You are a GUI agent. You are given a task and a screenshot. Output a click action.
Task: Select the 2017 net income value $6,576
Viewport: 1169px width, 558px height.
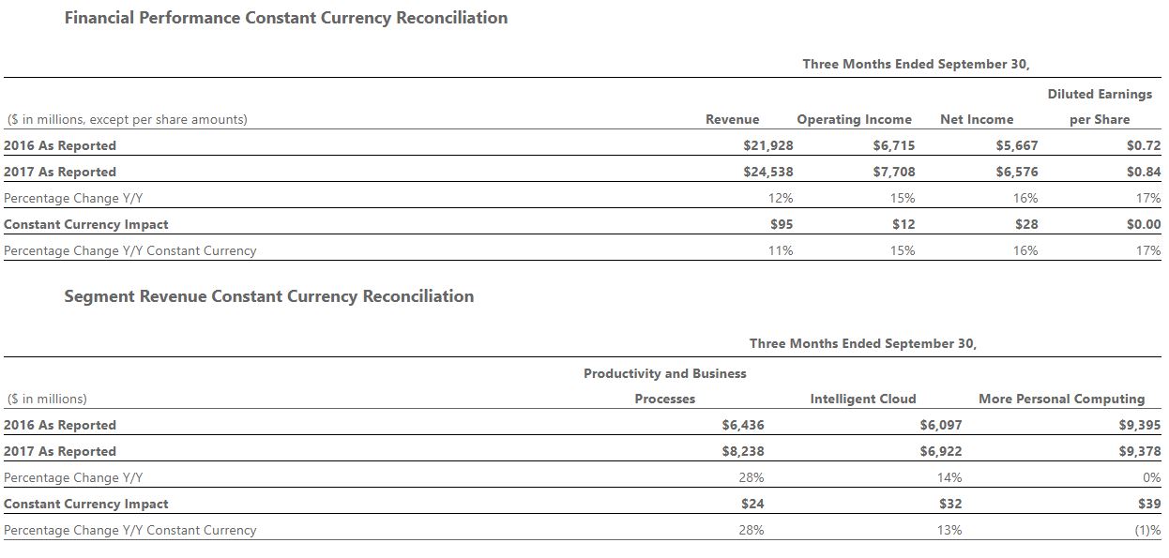tap(1017, 172)
